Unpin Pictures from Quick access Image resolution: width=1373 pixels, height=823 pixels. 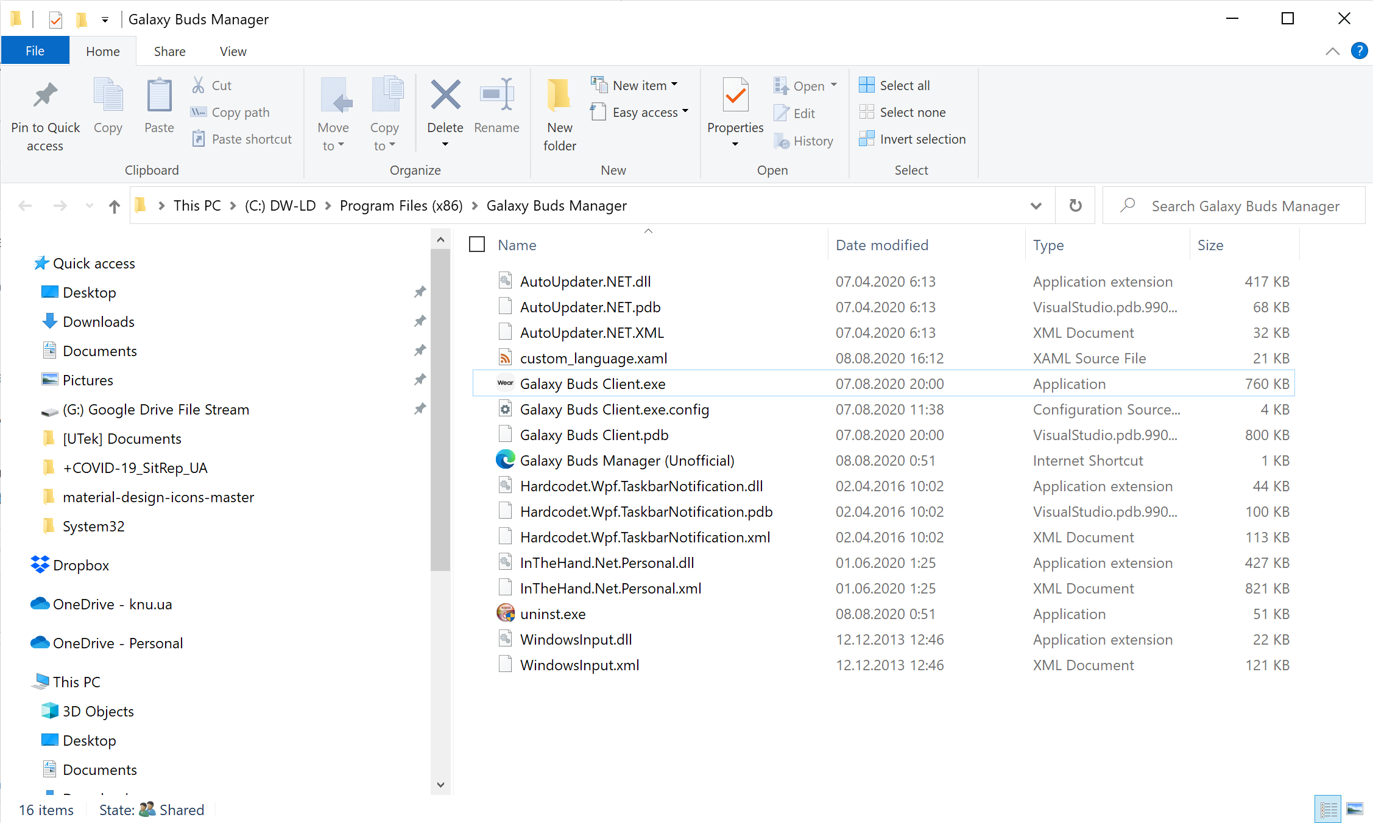pyautogui.click(x=420, y=379)
